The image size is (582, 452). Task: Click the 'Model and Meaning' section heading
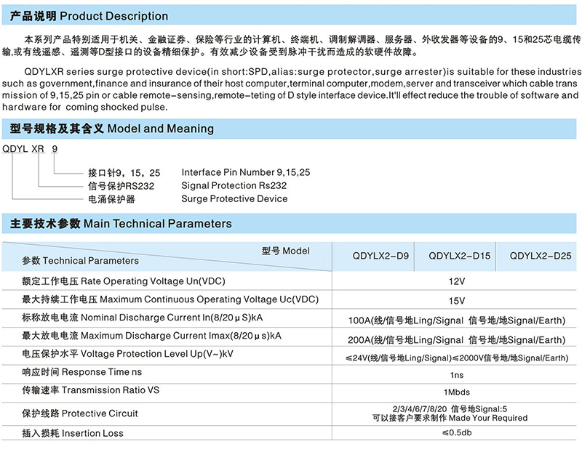point(112,129)
